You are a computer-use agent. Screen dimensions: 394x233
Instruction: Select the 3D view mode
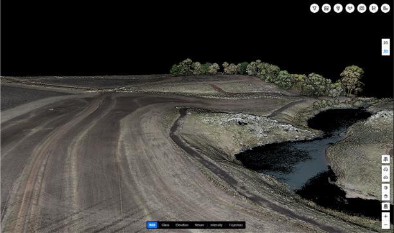pyautogui.click(x=386, y=51)
